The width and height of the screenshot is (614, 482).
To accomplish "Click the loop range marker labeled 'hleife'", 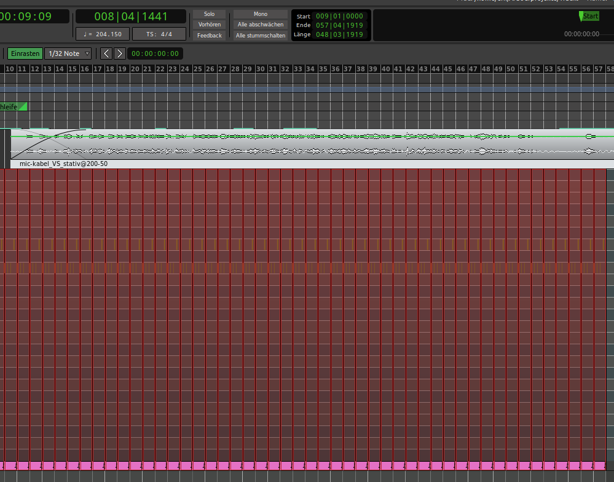I will pos(12,107).
